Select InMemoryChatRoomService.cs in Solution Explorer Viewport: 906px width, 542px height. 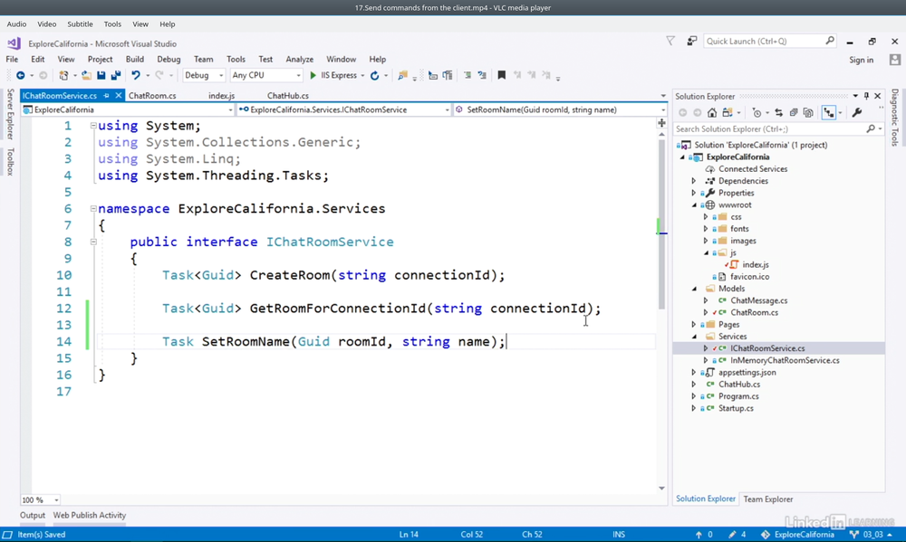pyautogui.click(x=785, y=361)
